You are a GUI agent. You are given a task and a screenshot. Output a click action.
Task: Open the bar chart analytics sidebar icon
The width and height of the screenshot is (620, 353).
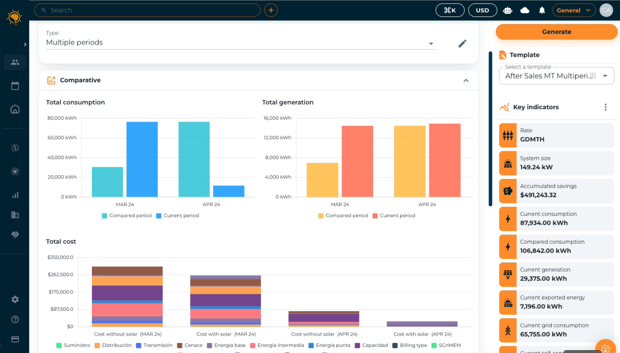pos(15,195)
